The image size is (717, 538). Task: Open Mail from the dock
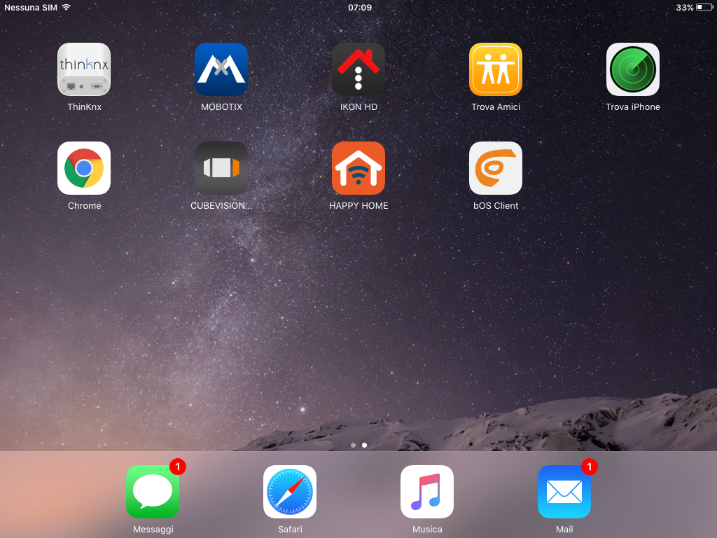[x=564, y=492]
